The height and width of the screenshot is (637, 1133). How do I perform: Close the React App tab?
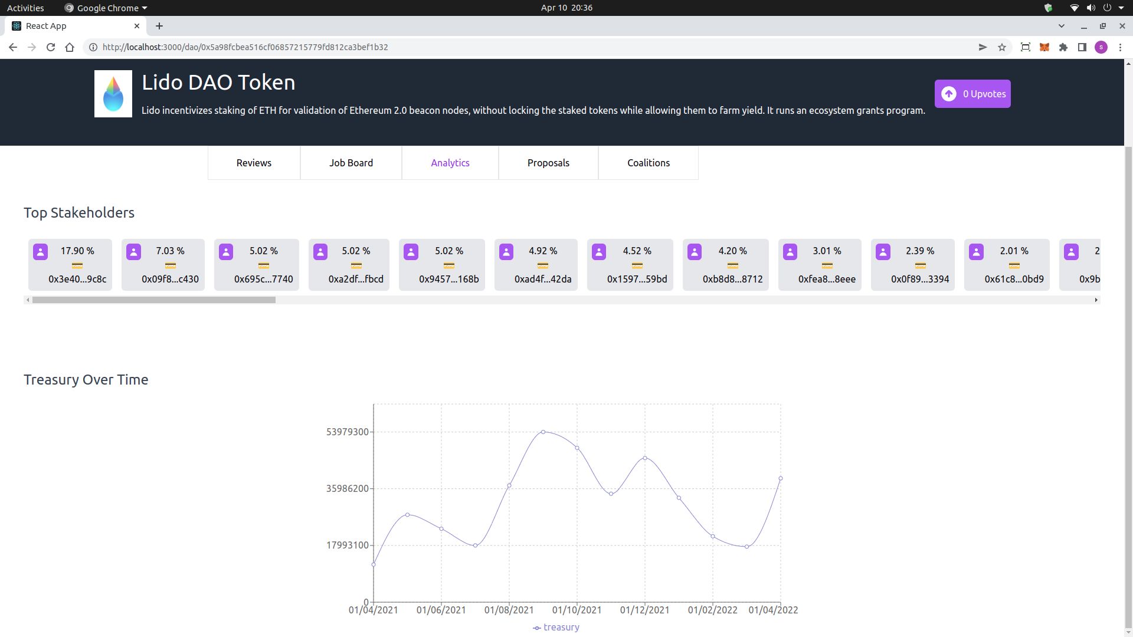[137, 26]
